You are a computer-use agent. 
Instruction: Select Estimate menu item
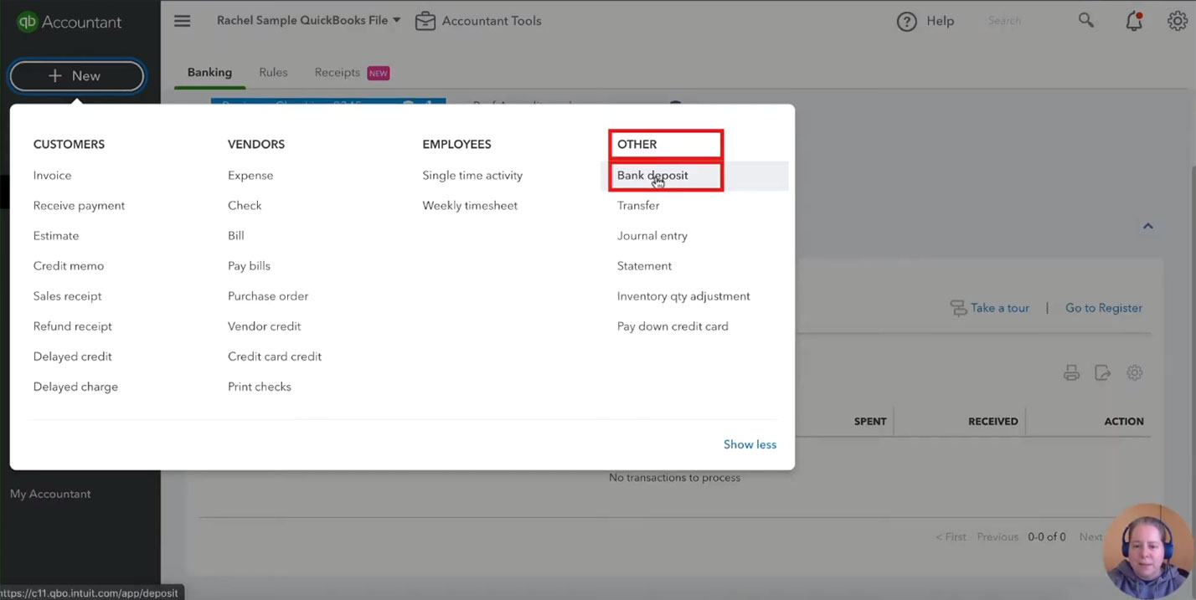click(x=56, y=236)
